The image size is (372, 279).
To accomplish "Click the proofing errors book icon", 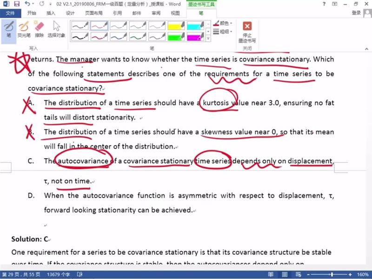I will (x=80, y=274).
